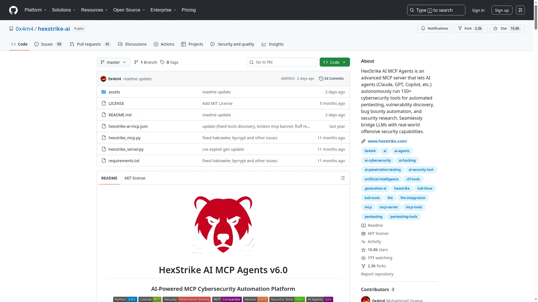Open the Discussions tab

click(132, 44)
